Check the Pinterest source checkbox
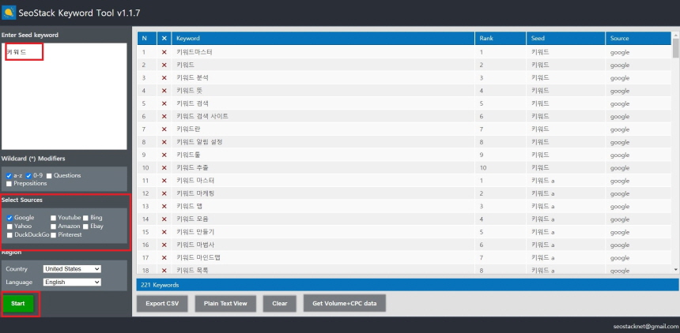The image size is (680, 333). pos(53,234)
